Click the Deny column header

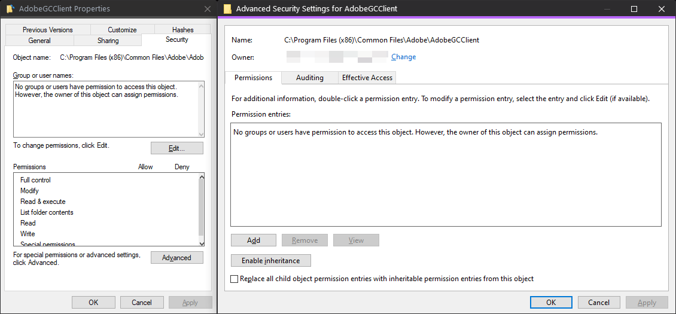182,167
